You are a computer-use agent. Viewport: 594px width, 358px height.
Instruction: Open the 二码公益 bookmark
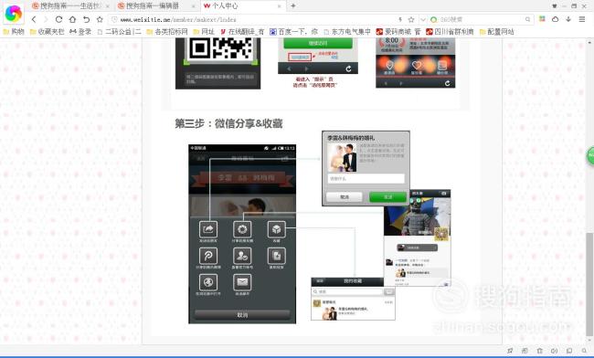point(120,32)
